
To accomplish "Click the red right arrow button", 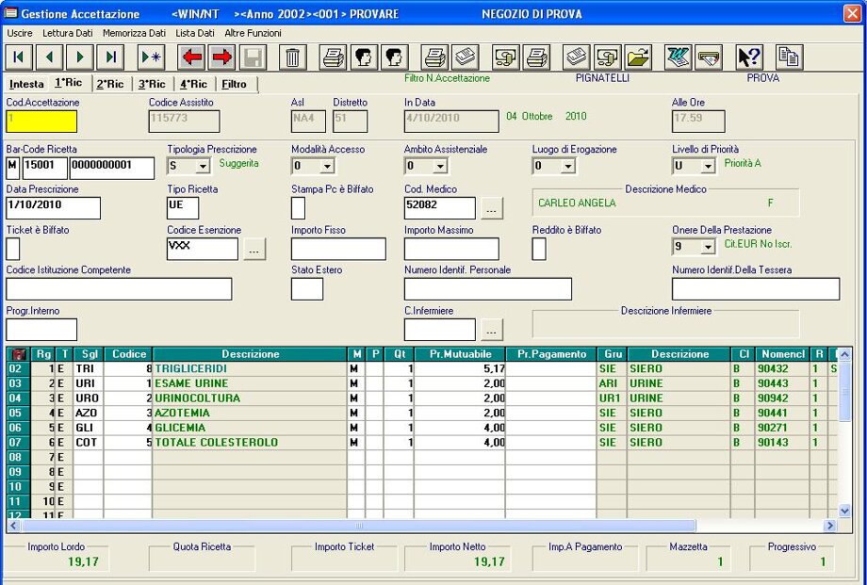I will [x=222, y=57].
